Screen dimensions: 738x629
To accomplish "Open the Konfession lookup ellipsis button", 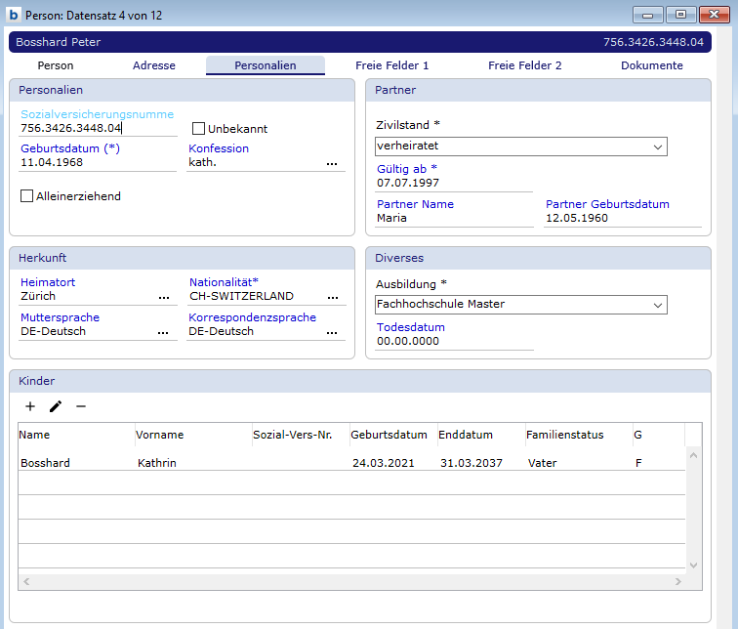I will pos(332,163).
